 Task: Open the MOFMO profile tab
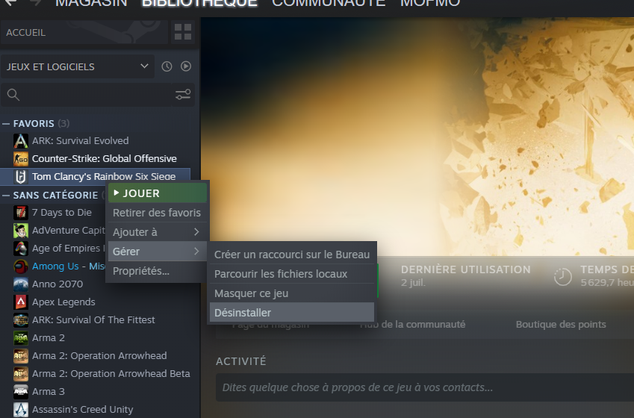tap(430, 3)
